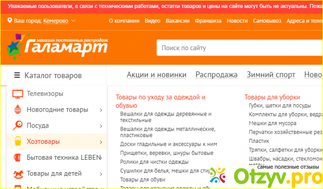Select Новогодние товары category
Viewport: 323px width, 189px height.
58,110
